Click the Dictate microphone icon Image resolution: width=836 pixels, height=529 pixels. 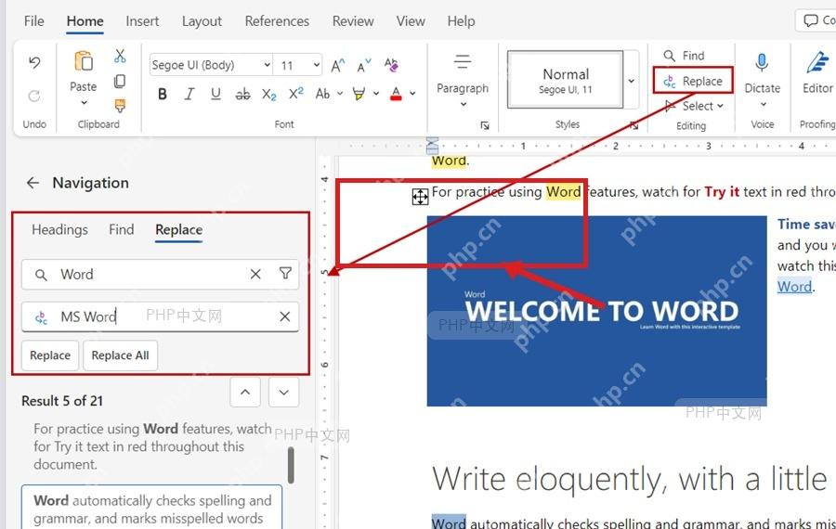tap(762, 63)
